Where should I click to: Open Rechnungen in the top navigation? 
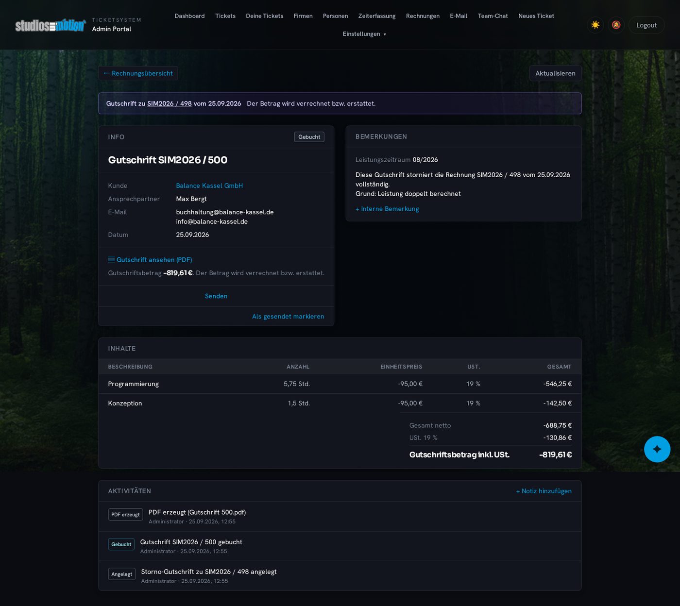[423, 16]
